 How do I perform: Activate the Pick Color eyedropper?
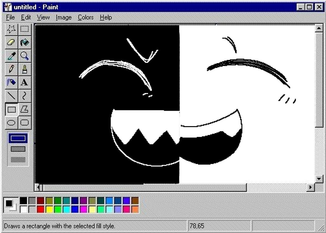[11, 56]
